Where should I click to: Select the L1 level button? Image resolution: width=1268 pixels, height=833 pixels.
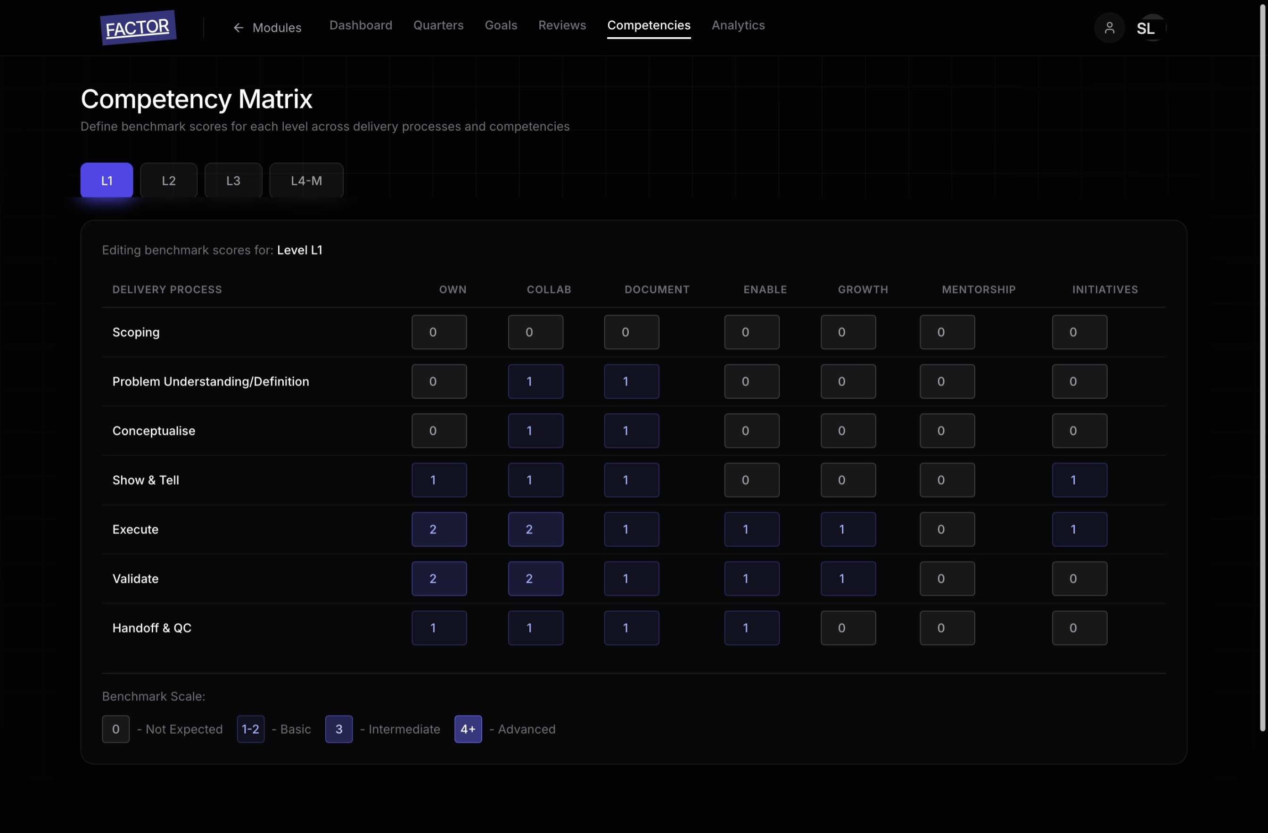click(x=107, y=180)
